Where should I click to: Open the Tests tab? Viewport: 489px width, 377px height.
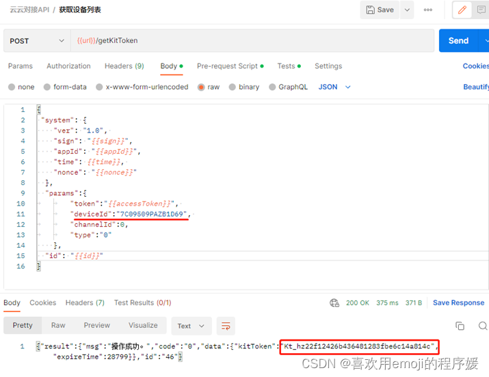click(x=289, y=66)
